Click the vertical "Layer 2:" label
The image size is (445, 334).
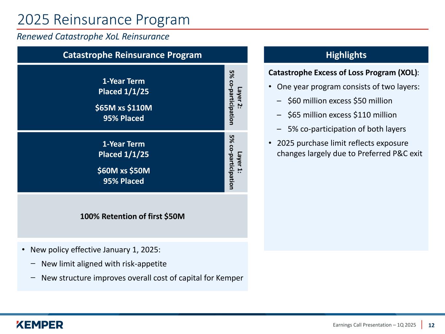click(240, 98)
